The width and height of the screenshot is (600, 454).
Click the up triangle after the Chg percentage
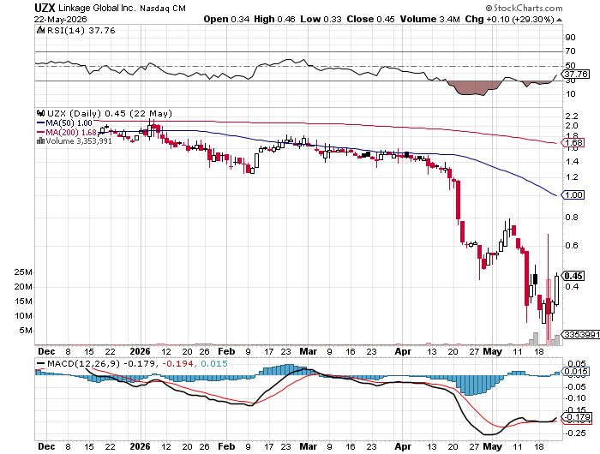coord(559,20)
